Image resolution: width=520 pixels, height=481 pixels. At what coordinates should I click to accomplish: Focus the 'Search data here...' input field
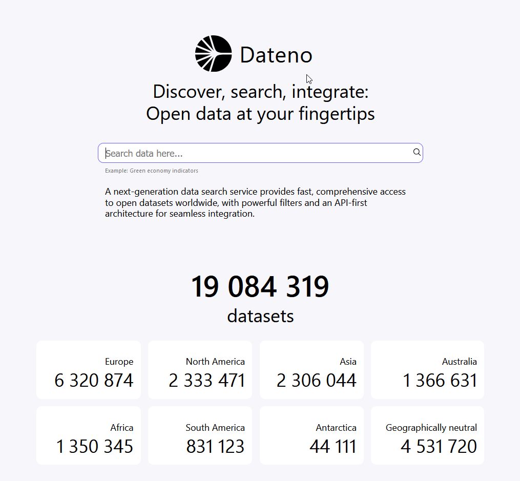click(x=260, y=153)
